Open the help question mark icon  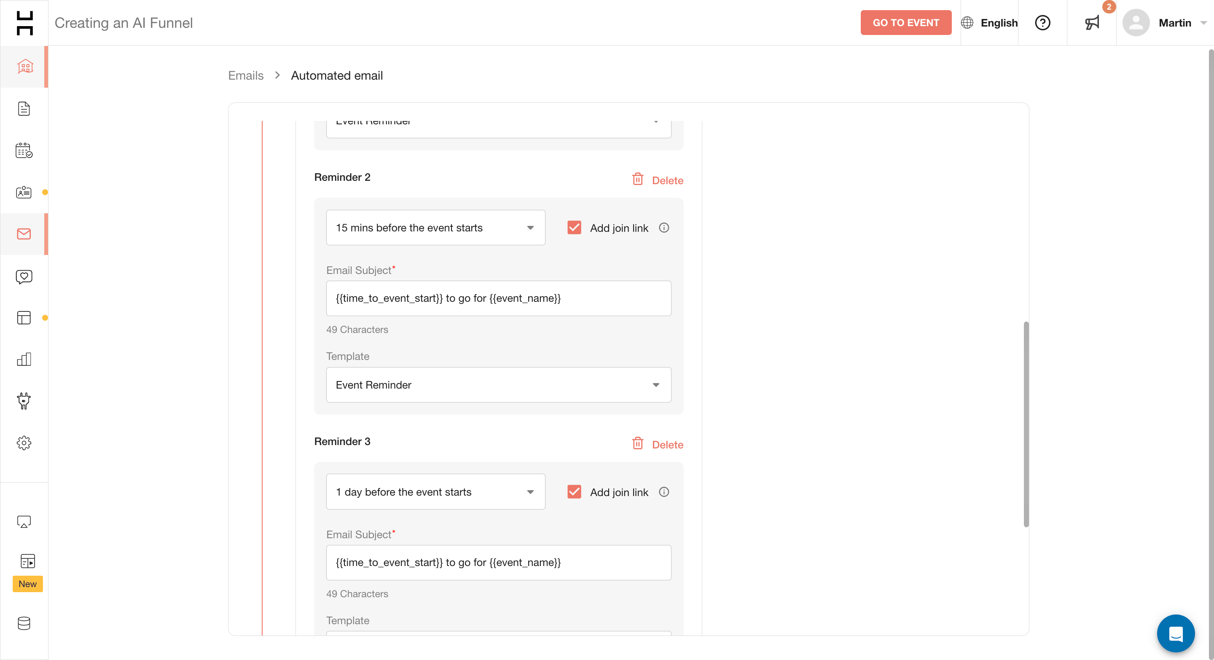coord(1042,23)
